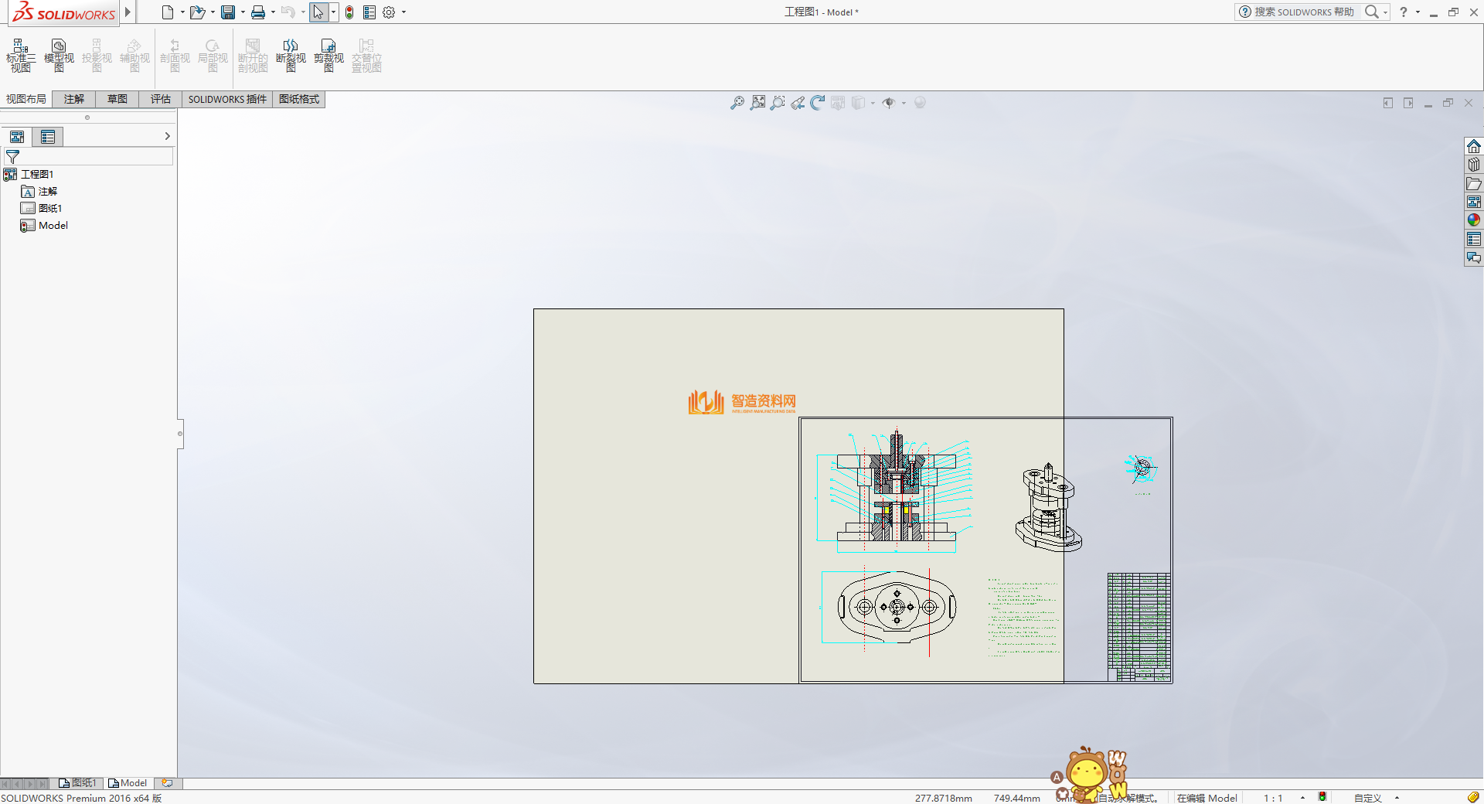Switch to the 注解 ribbon tab
The width and height of the screenshot is (1484, 804).
point(73,99)
